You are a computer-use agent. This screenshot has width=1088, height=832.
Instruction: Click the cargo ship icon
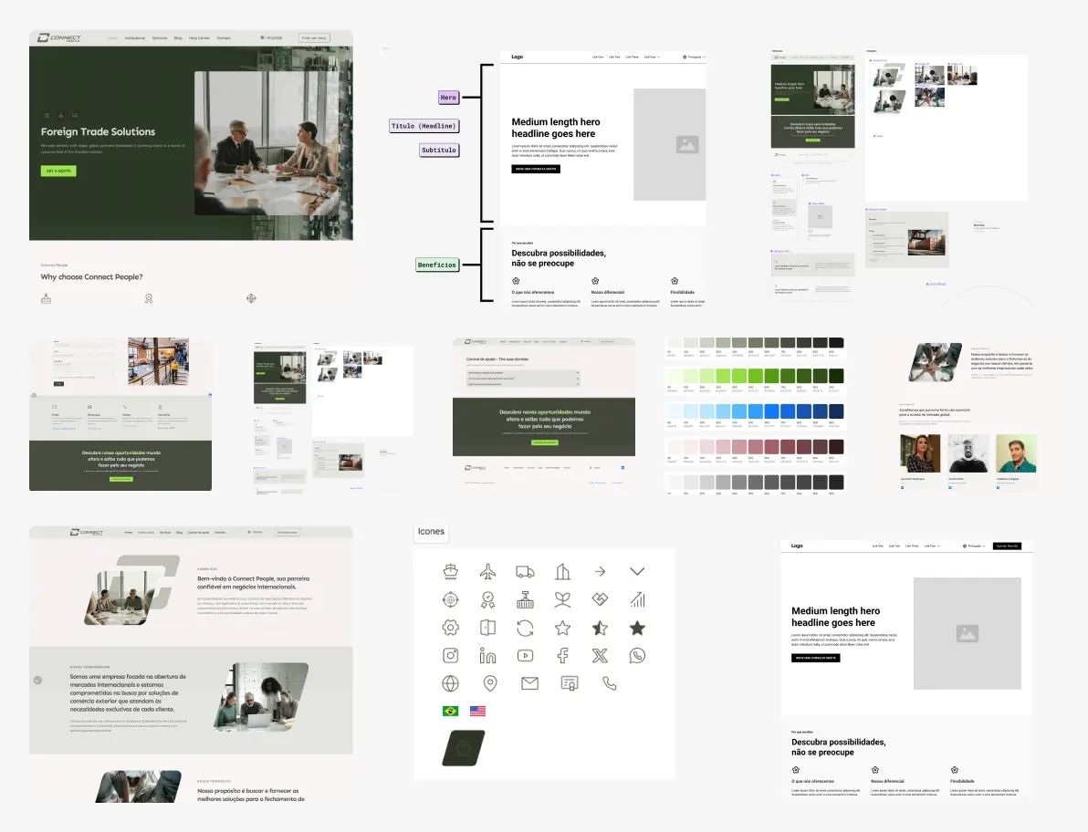[x=450, y=572]
